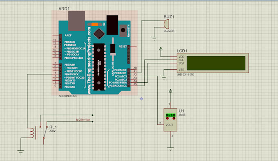Viewport: 278px width, 161px height.
Task: Toggle the RL1 relay switch contact
Action: click(x=45, y=132)
